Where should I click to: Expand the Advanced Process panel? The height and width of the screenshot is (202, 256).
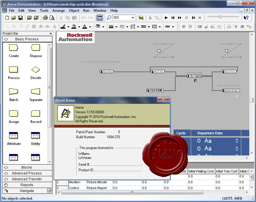(x=28, y=173)
